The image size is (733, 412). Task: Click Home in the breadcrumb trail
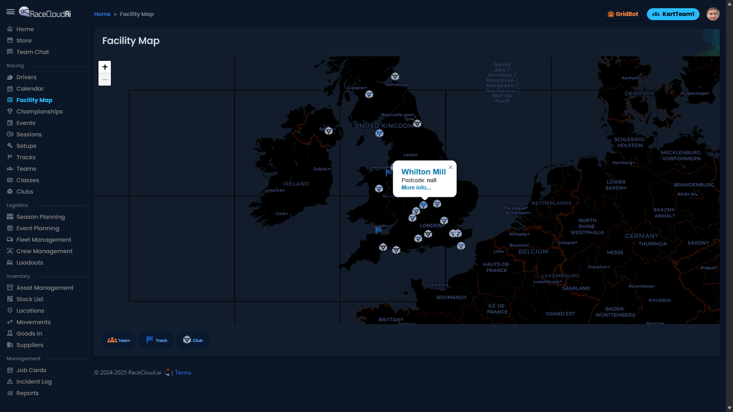point(102,14)
